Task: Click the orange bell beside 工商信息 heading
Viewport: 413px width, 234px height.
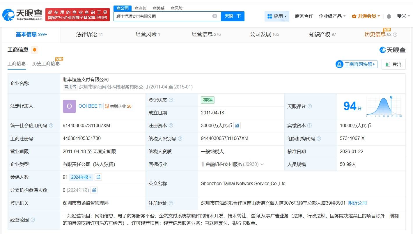Action: (35, 50)
